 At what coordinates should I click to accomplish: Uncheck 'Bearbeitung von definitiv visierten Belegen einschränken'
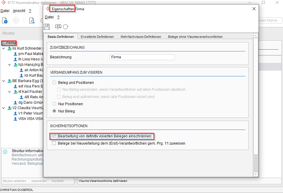click(54, 136)
